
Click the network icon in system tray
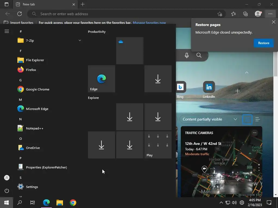tap(228, 203)
